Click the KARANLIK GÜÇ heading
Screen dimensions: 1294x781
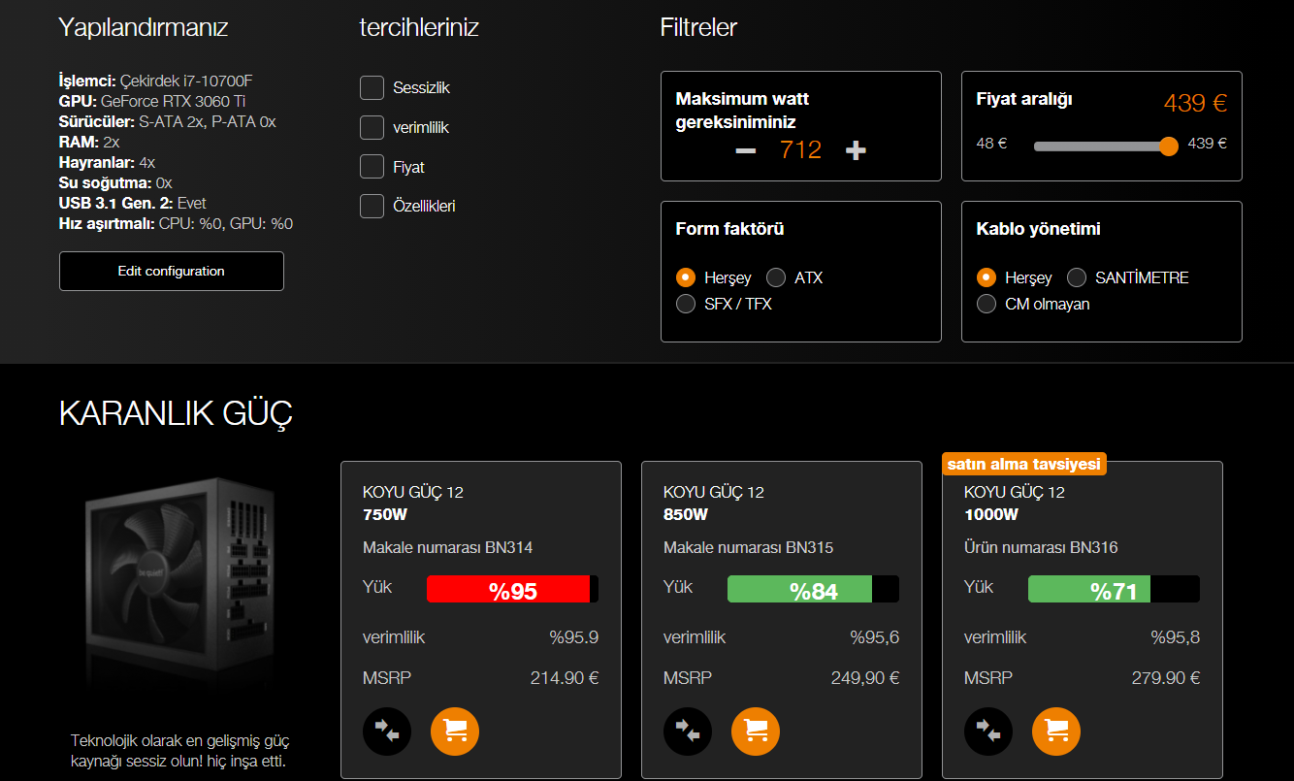(176, 413)
